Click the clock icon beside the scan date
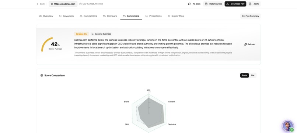Image resolution: width=297 pixels, height=133 pixels. [x=80, y=4]
